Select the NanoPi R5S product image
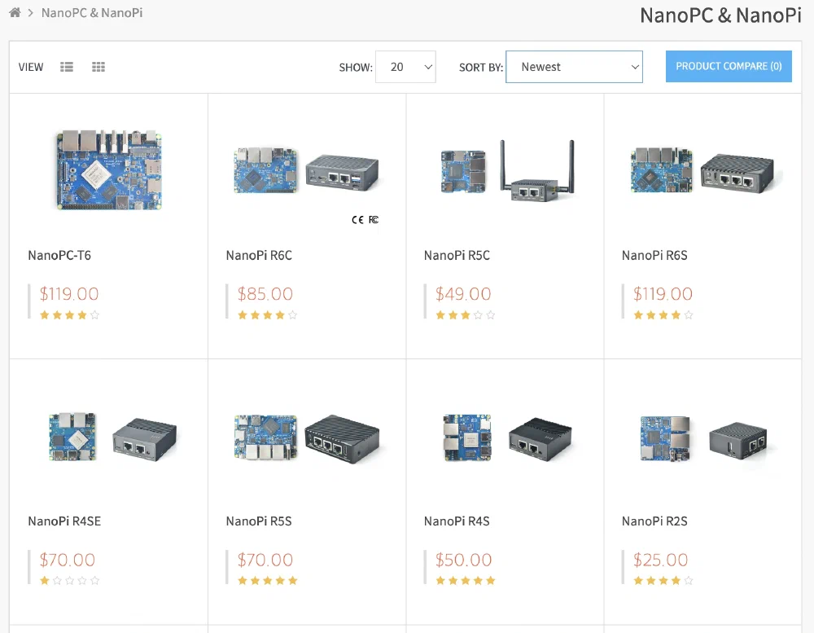This screenshot has width=814, height=633. point(307,437)
